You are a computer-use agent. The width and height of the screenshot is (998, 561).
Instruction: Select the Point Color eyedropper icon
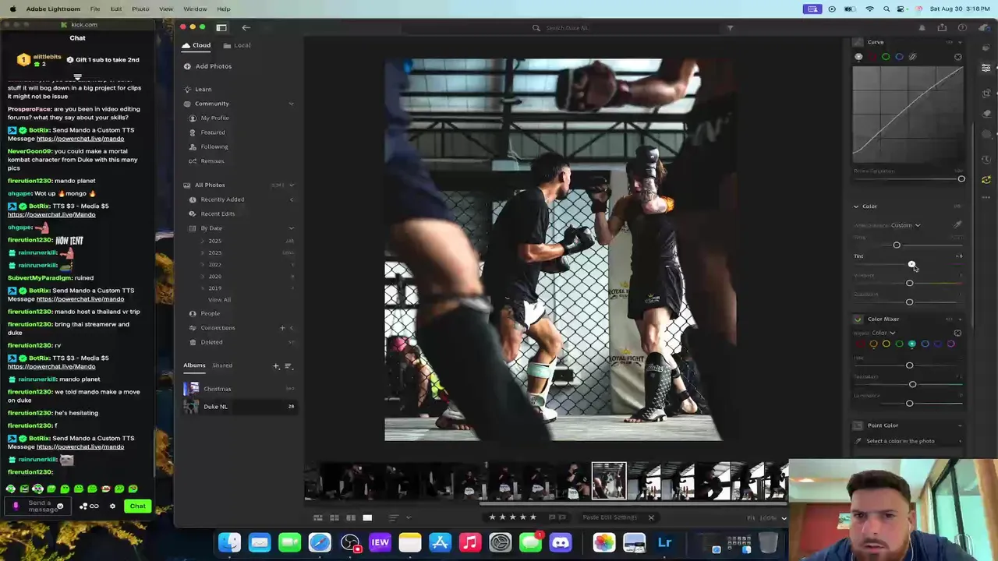[x=858, y=441]
